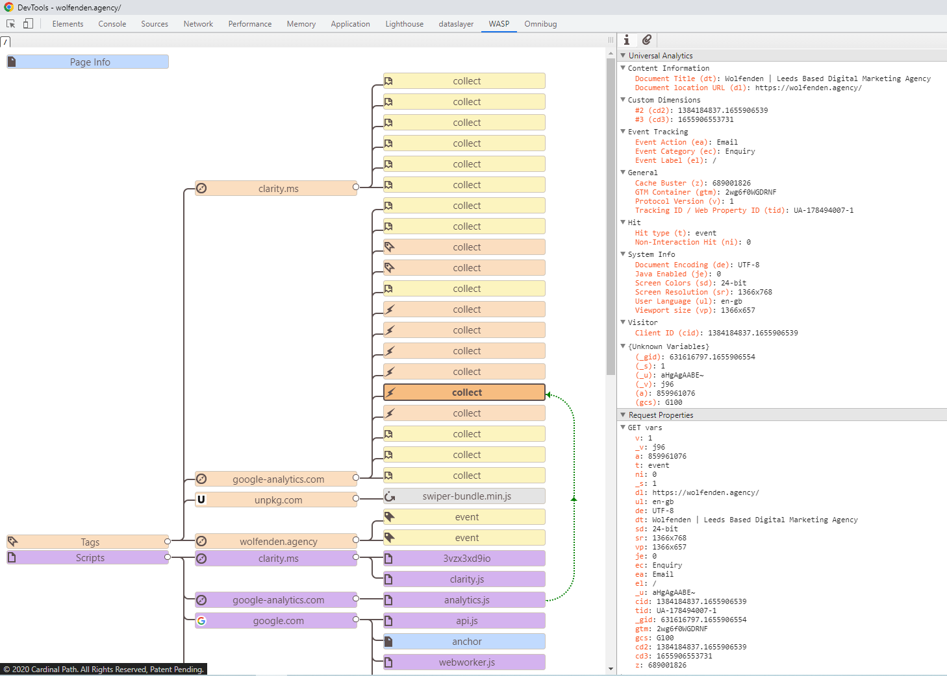Open the dataslayer tab

tap(456, 24)
